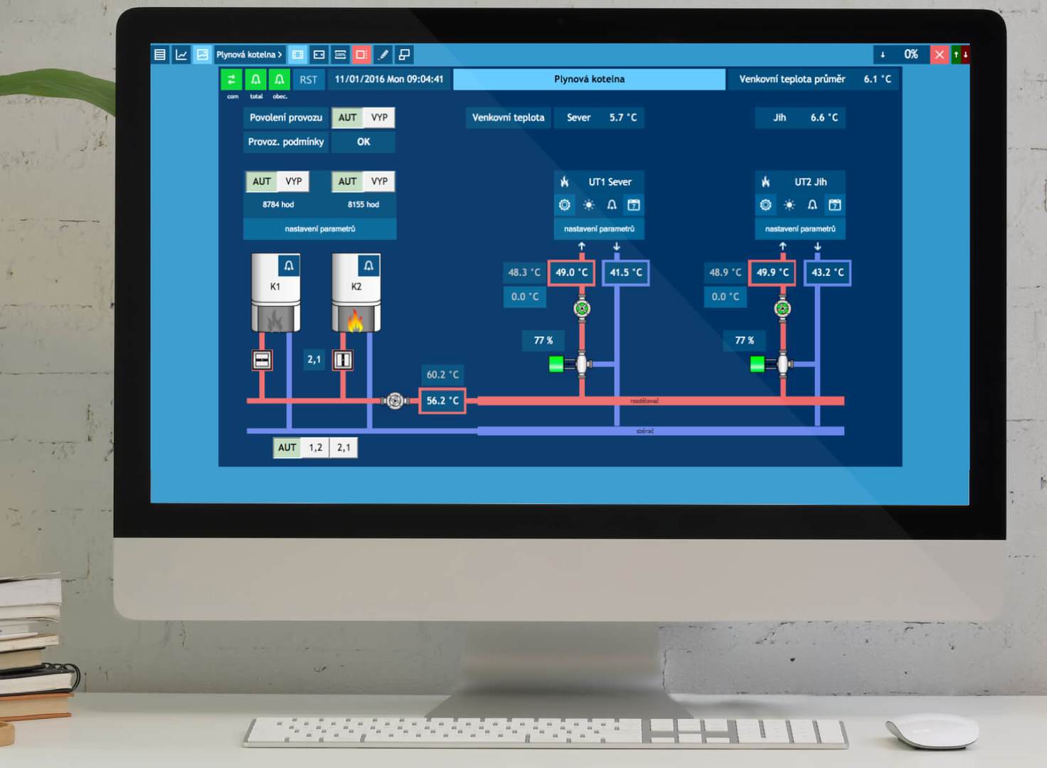
Task: Click the valve symbol under boiler K1
Action: [262, 360]
